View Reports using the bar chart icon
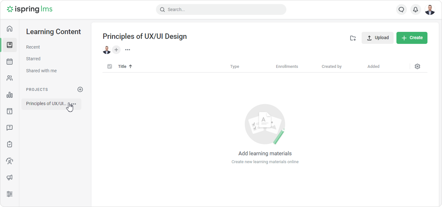 pos(9,95)
